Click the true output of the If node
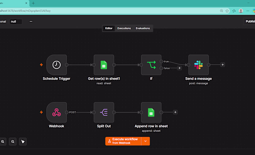Screen dimensions: 255x155 pyautogui.click(x=161, y=61)
